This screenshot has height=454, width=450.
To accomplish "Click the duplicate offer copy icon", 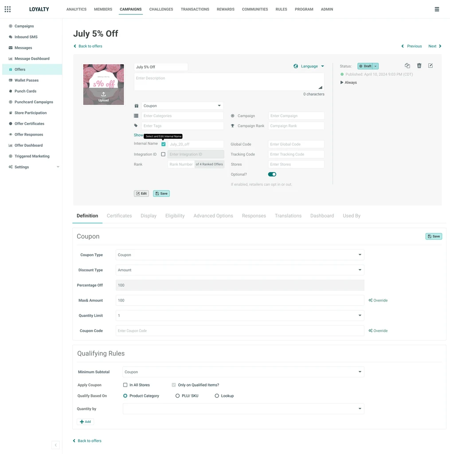I will point(407,66).
